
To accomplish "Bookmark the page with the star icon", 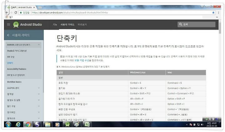I will click(x=213, y=13).
